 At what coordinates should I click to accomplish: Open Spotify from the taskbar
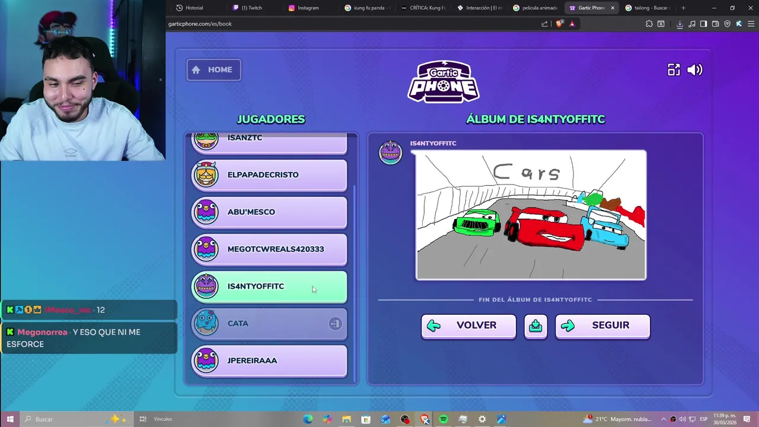pos(444,419)
